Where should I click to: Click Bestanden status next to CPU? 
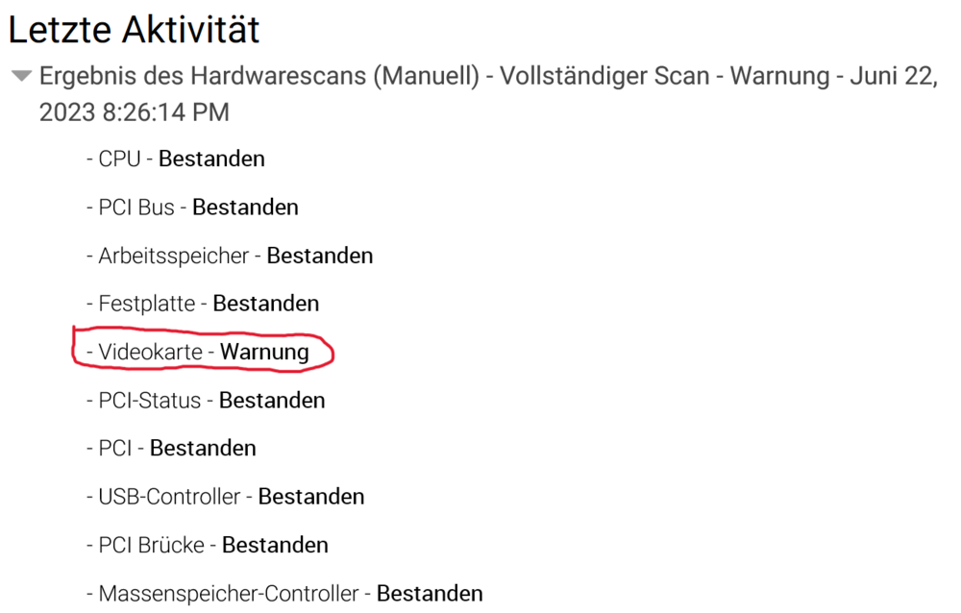point(211,159)
